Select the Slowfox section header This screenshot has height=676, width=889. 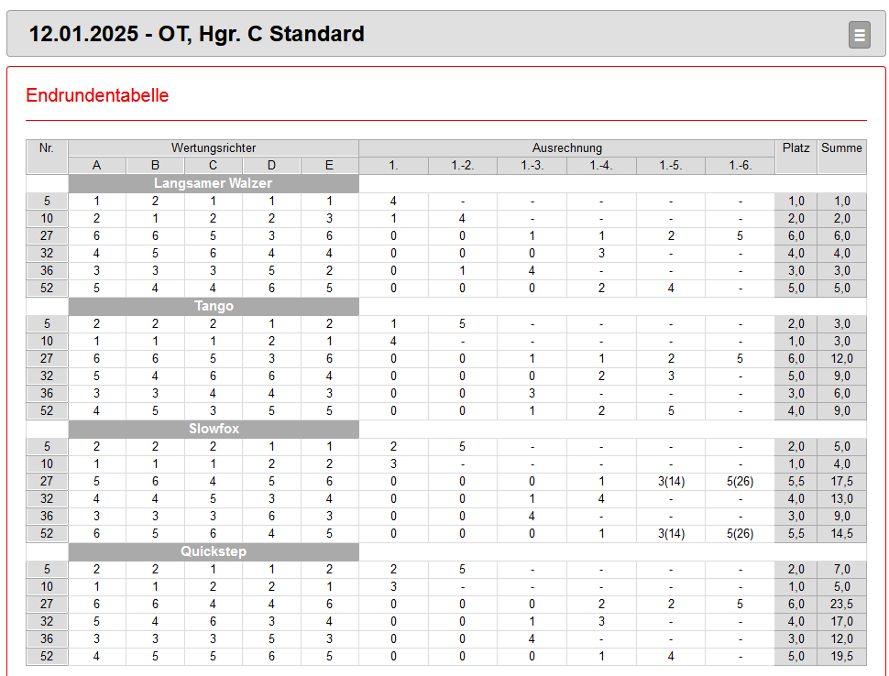pyautogui.click(x=213, y=429)
